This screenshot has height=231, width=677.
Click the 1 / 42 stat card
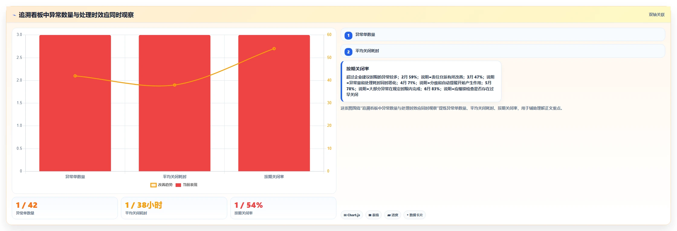click(x=65, y=208)
